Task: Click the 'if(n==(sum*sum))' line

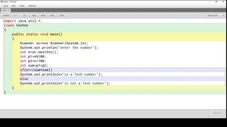Action: (x=36, y=70)
